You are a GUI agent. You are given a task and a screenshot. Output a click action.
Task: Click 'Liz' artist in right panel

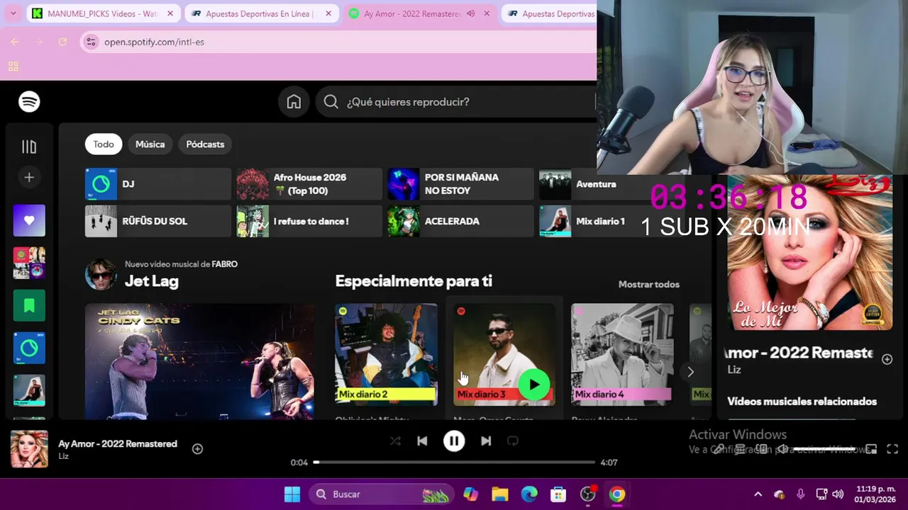(x=734, y=370)
